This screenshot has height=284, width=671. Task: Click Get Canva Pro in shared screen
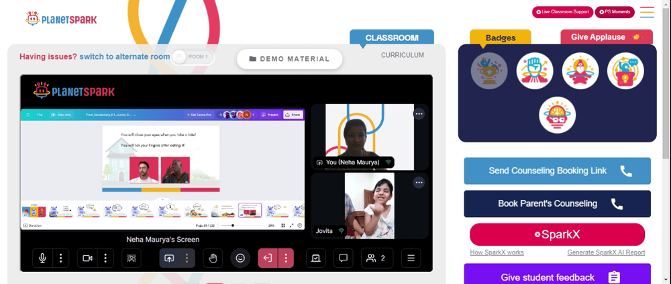[199, 115]
